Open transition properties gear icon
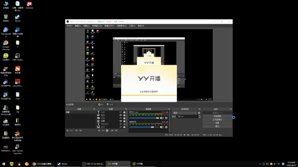 (199, 113)
